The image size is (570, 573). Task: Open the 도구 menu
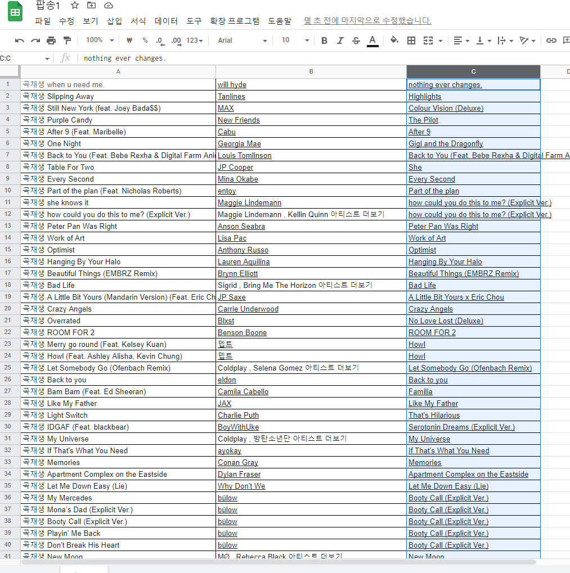194,21
